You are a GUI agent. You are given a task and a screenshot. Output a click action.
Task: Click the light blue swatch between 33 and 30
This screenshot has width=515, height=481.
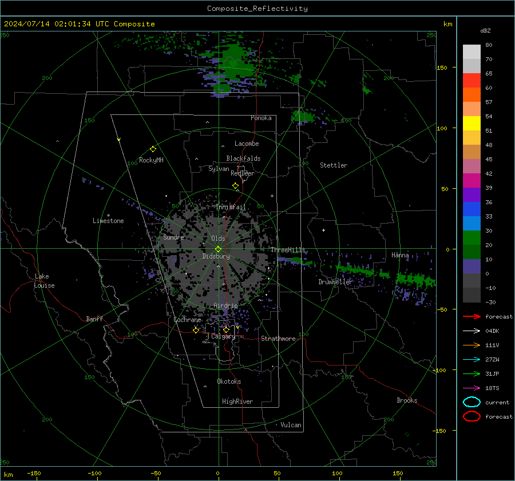(x=472, y=223)
